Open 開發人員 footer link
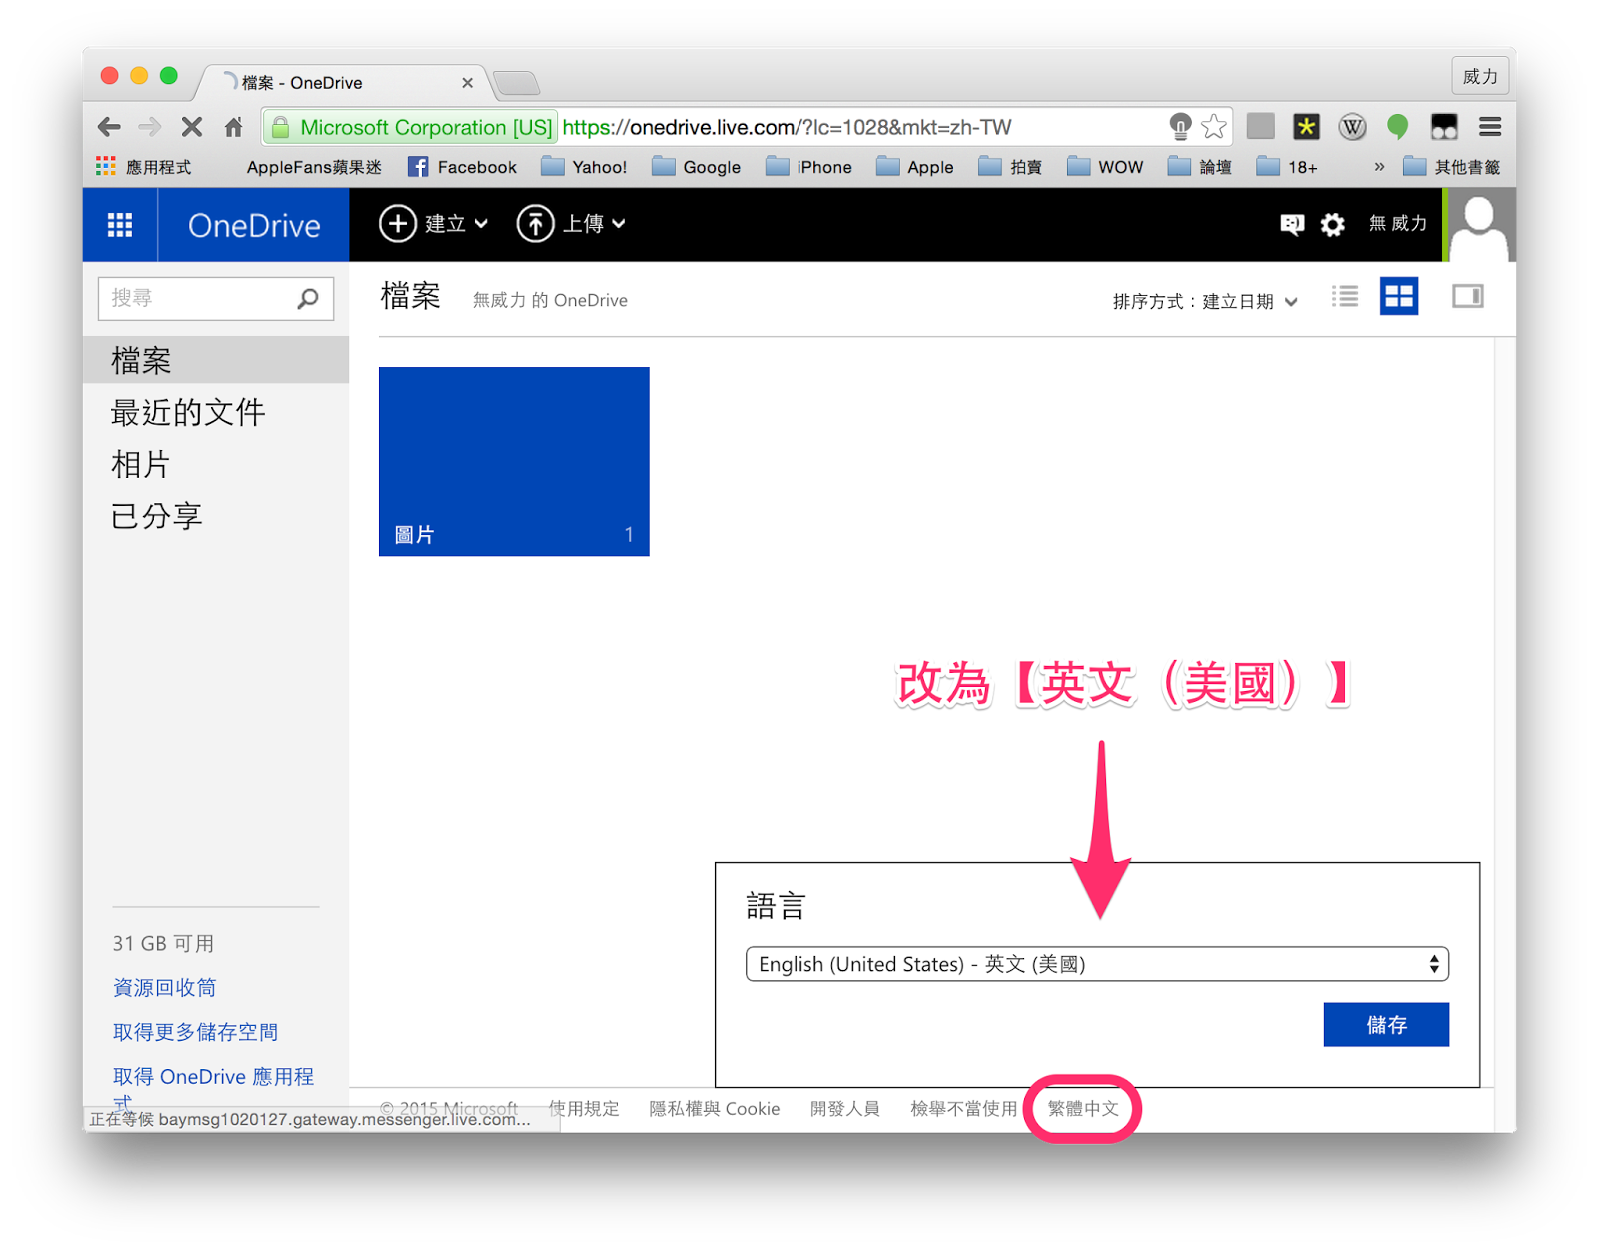1599x1251 pixels. (844, 1108)
